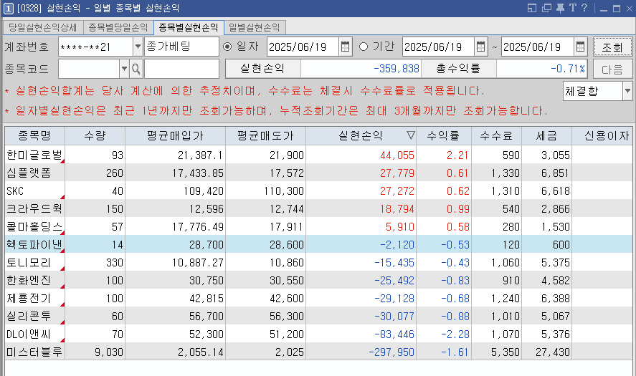This screenshot has height=376, width=636.
Task: Open the calendar picker for the period start date
Action: click(480, 47)
